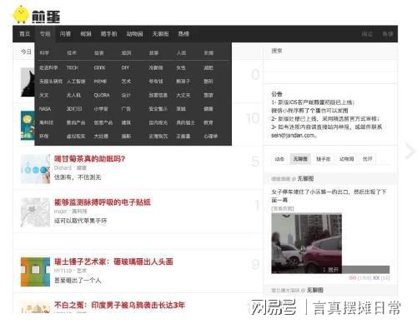Screen dimensions: 417x324
Task: Open 动物园 in the top navigation bar
Action: [x=134, y=34]
